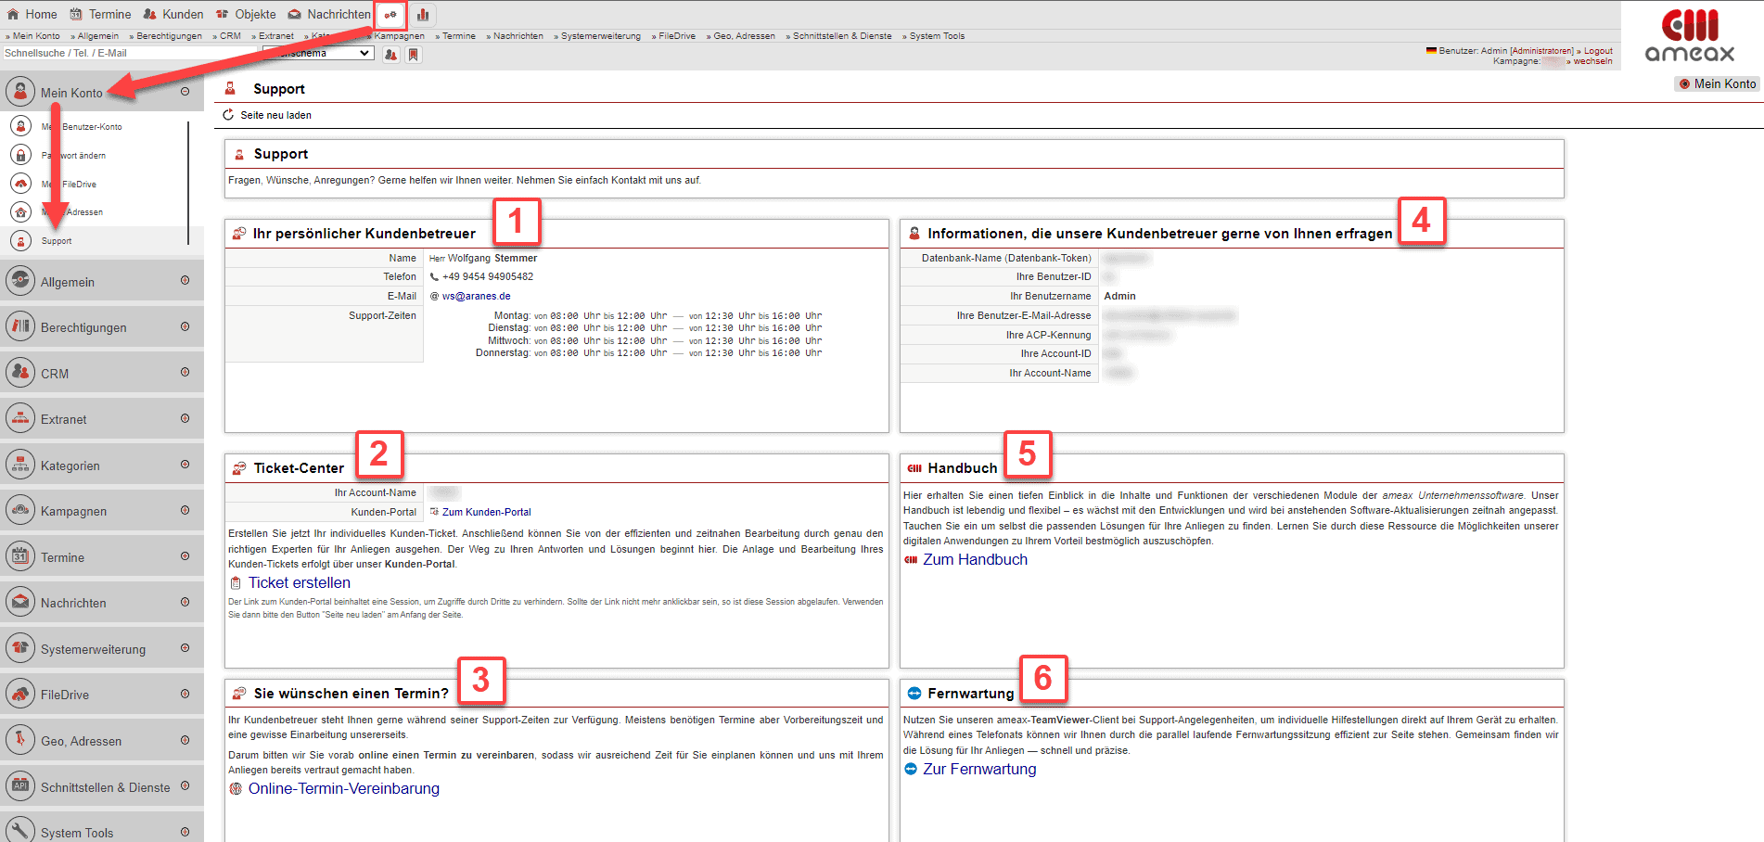Open the Kunden menu in top bar
The image size is (1764, 842).
coord(173,14)
